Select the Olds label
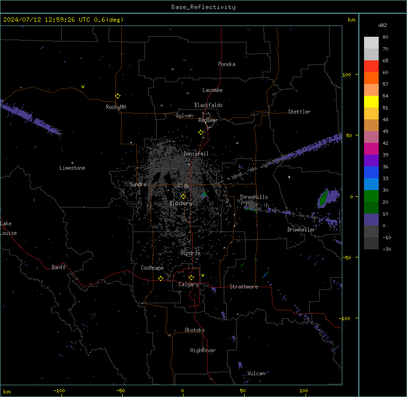 183,186
